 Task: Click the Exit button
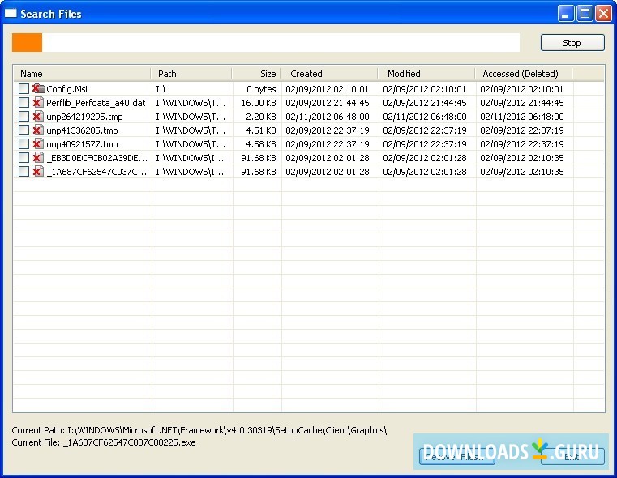pyautogui.click(x=572, y=456)
